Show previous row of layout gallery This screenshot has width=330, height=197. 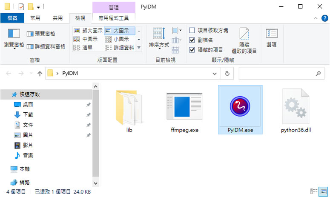click(x=139, y=31)
